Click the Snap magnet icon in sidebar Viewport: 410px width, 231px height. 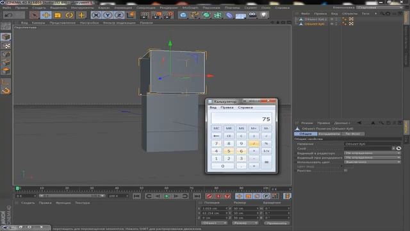(x=6, y=90)
